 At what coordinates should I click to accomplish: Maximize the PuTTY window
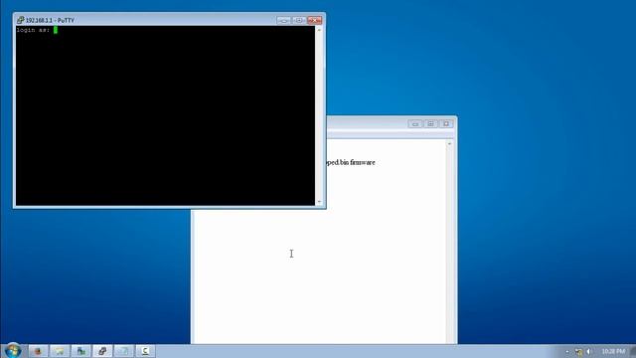299,20
